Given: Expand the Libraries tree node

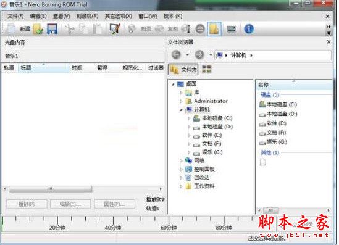Looking at the screenshot, I should click(x=181, y=93).
